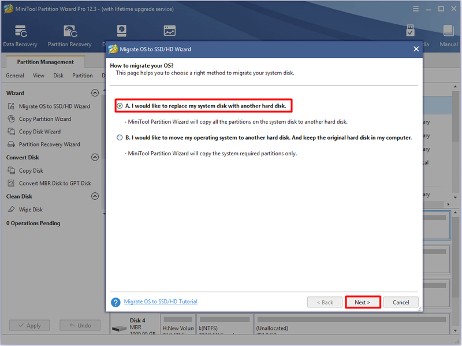Screen dimensions: 462x346
Task: Choose Wipe Disk under Clean Disk
Action: (x=31, y=209)
